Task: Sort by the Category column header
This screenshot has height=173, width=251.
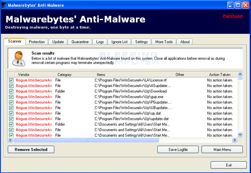Action: [74, 74]
